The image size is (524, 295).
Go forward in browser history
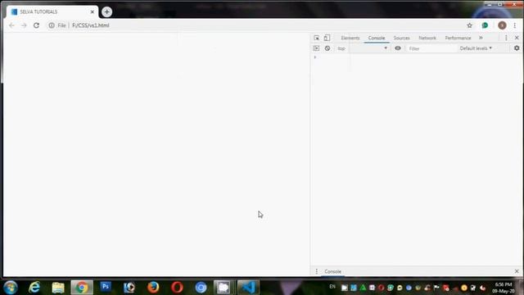[x=24, y=25]
